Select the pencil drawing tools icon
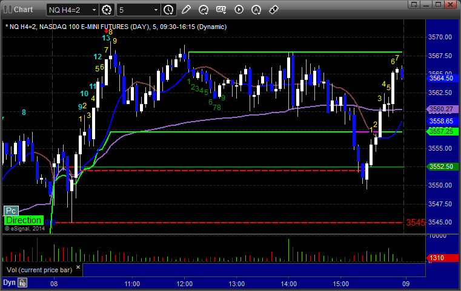 [x=186, y=10]
